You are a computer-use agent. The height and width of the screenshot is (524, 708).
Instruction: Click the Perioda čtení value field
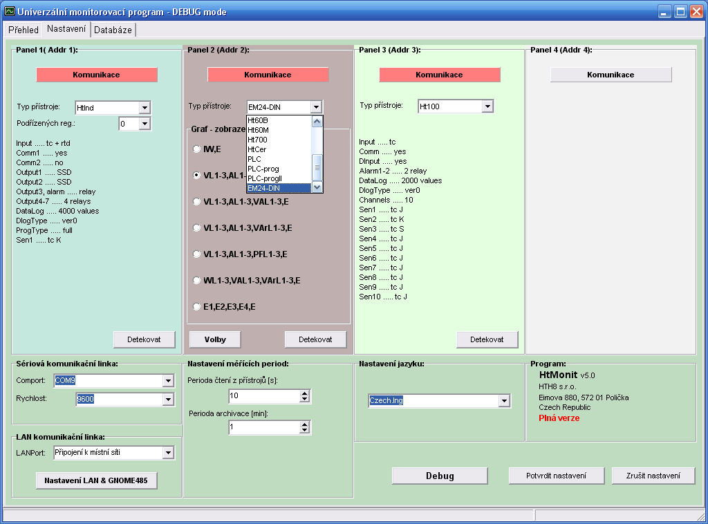(264, 396)
